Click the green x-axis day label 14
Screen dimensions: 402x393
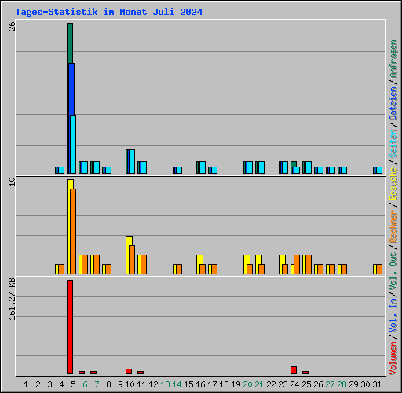point(177,384)
